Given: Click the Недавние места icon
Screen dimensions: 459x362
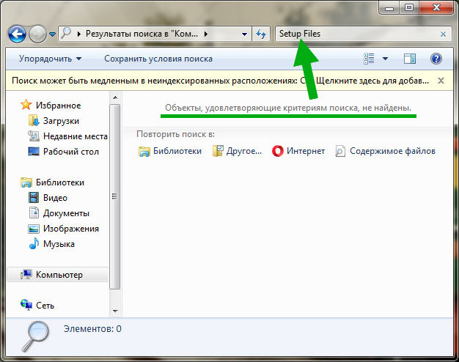Looking at the screenshot, I should tap(34, 136).
